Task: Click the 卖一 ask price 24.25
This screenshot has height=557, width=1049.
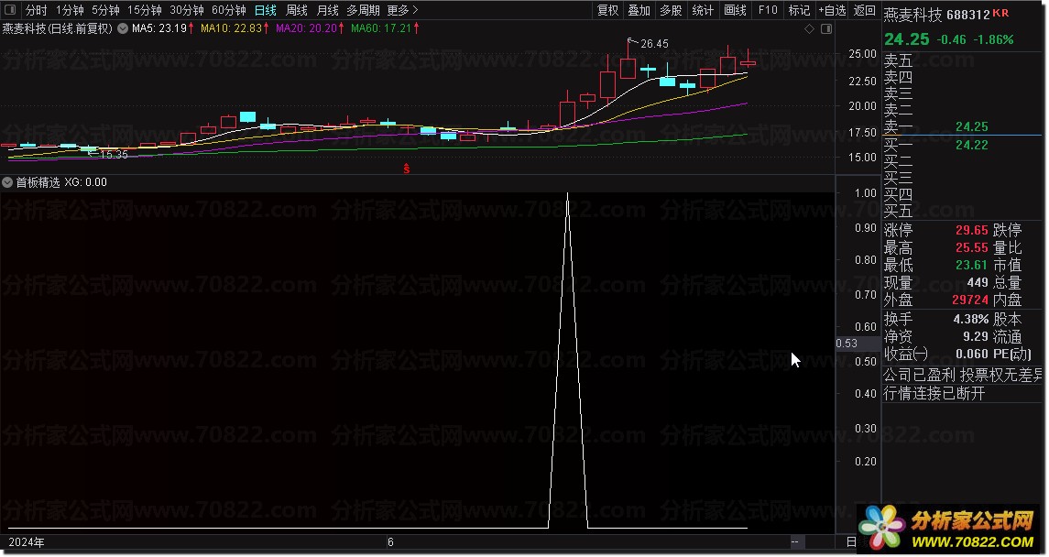Action: pos(971,126)
